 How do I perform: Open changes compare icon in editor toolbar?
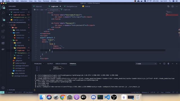(168, 6)
